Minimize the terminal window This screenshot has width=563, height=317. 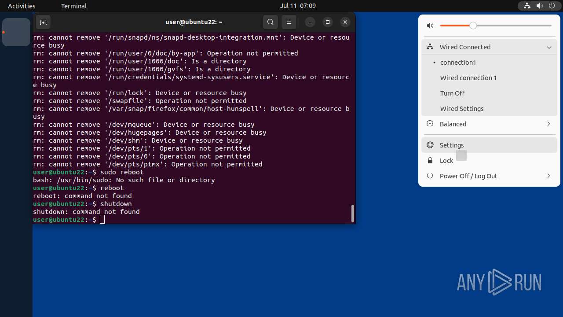[310, 22]
